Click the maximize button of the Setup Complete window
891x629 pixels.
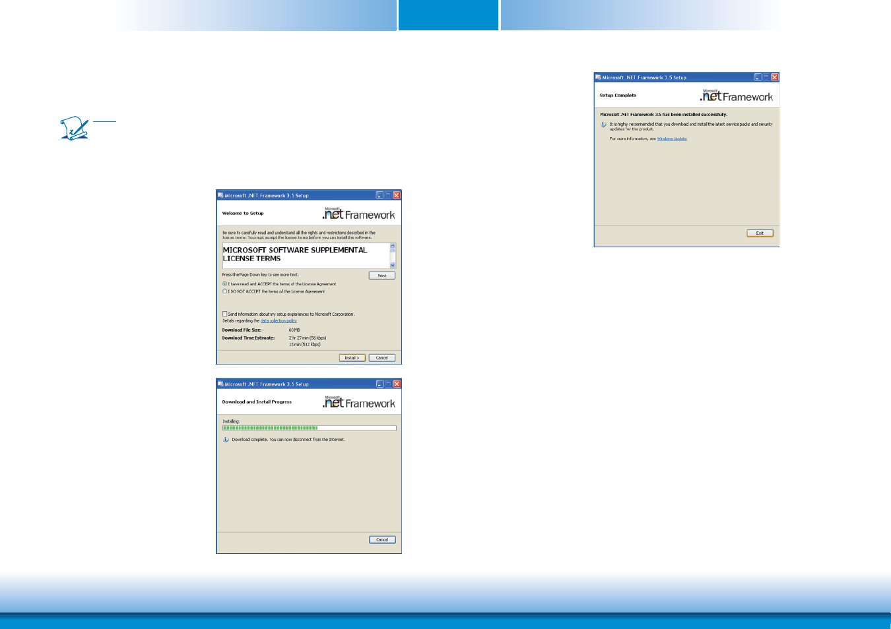click(x=766, y=77)
